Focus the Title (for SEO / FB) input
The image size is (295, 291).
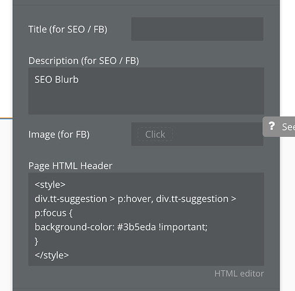point(197,29)
